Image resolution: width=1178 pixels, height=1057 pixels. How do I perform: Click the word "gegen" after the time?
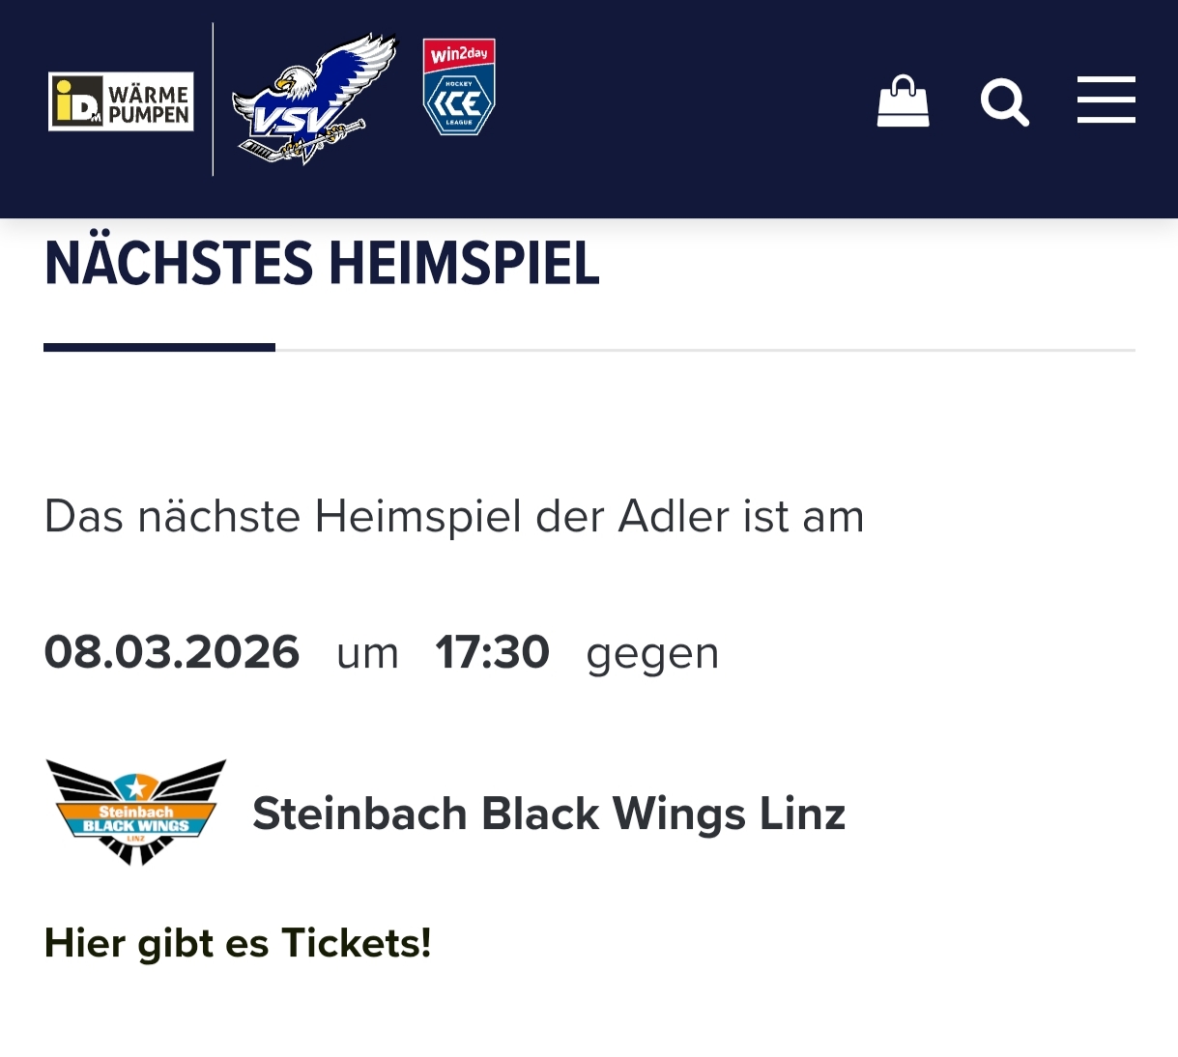click(652, 654)
